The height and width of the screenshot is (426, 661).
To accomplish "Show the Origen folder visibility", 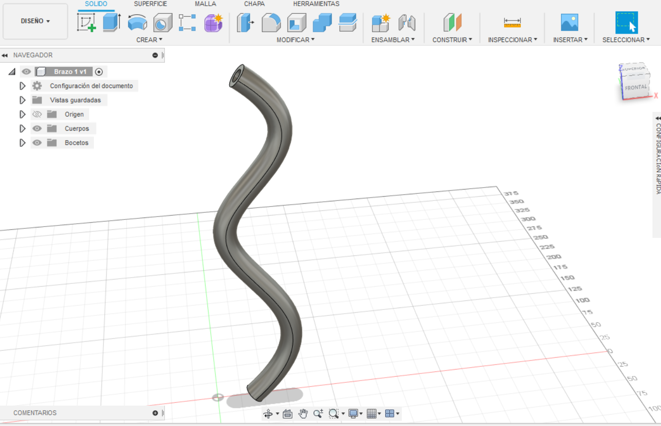I will 36,114.
